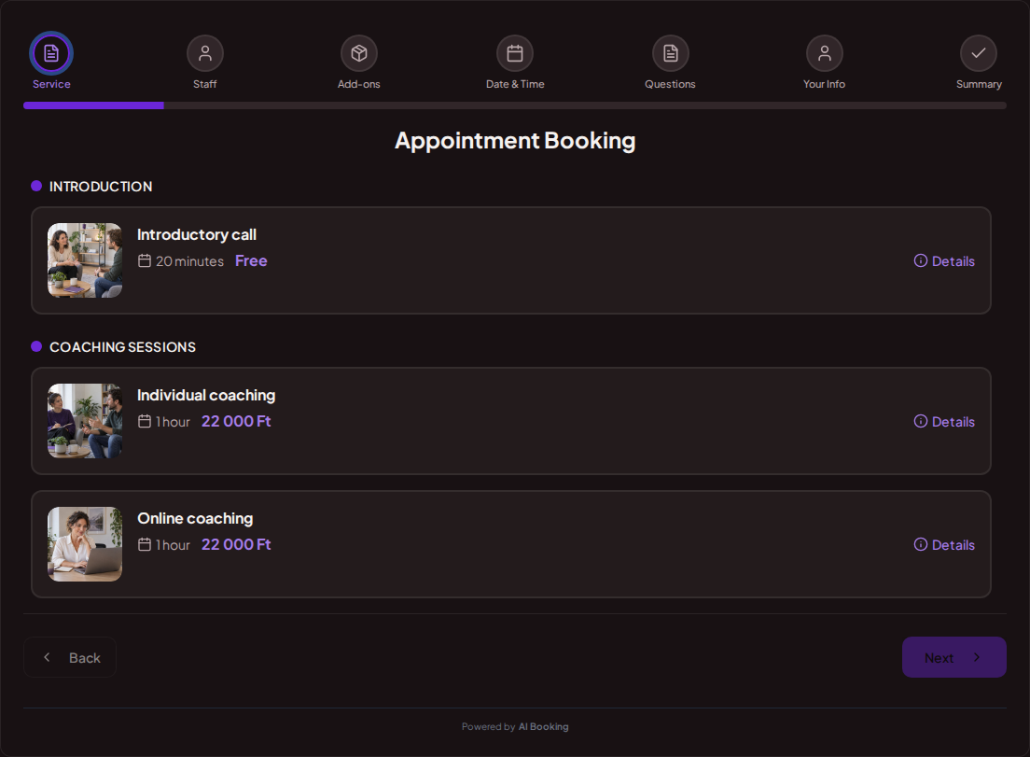Open Details for Introductory call
Screen dimensions: 1030x757
pos(944,260)
